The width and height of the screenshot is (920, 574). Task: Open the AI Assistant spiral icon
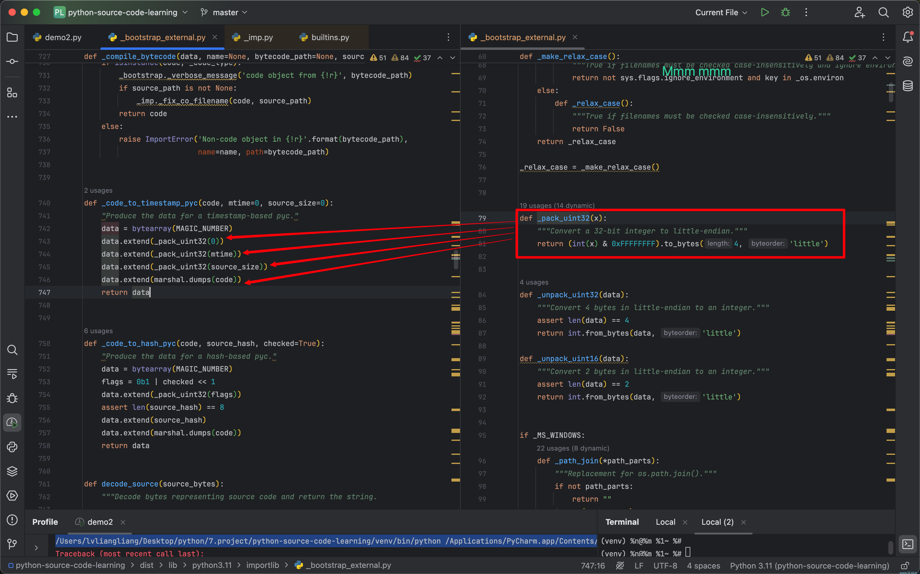coord(908,61)
